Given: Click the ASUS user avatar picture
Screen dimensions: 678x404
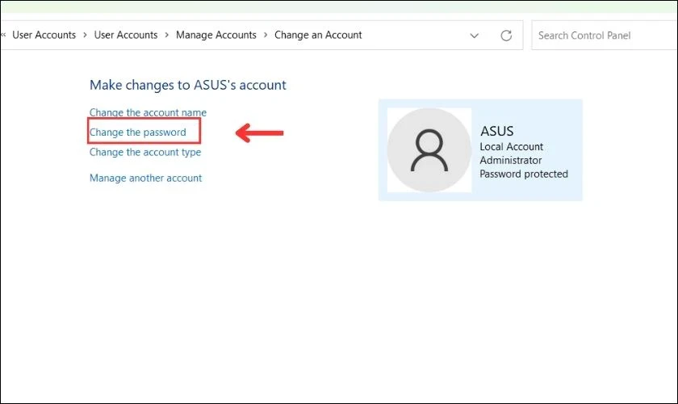Looking at the screenshot, I should click(429, 150).
